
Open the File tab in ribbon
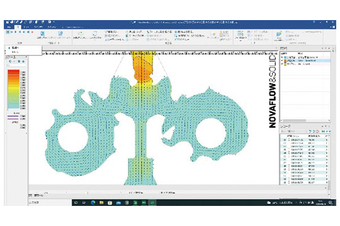tap(9, 27)
